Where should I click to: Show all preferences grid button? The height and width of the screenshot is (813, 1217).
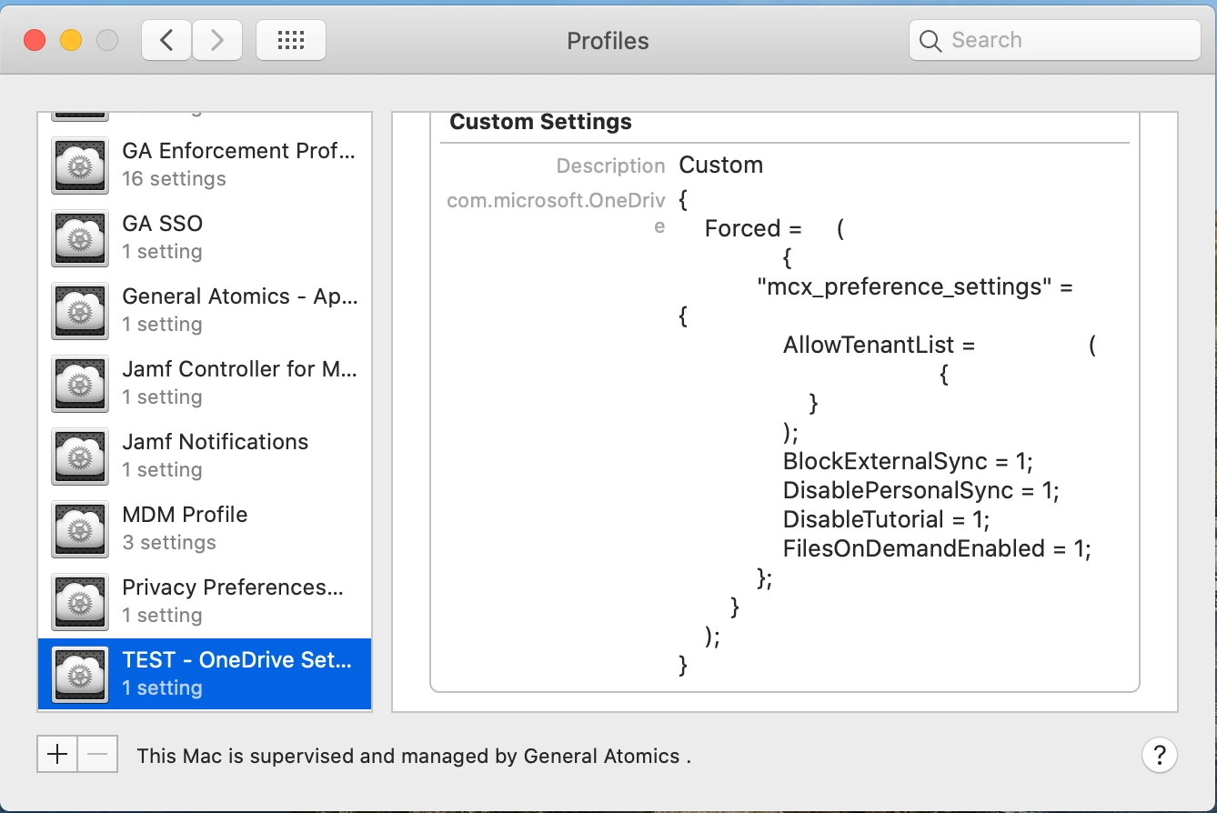pos(291,40)
